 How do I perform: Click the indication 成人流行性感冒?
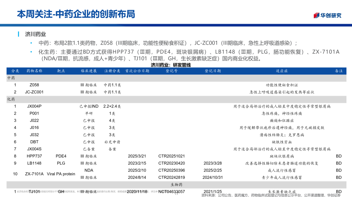pyautogui.click(x=282, y=170)
